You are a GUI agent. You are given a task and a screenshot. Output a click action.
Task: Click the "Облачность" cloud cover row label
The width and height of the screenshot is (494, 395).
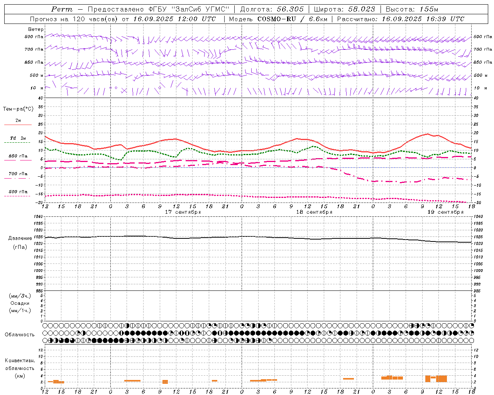click(x=20, y=335)
